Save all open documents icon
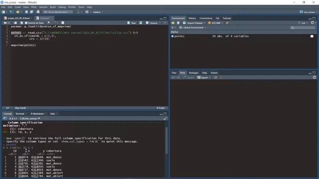The image size is (319, 179). point(31,12)
